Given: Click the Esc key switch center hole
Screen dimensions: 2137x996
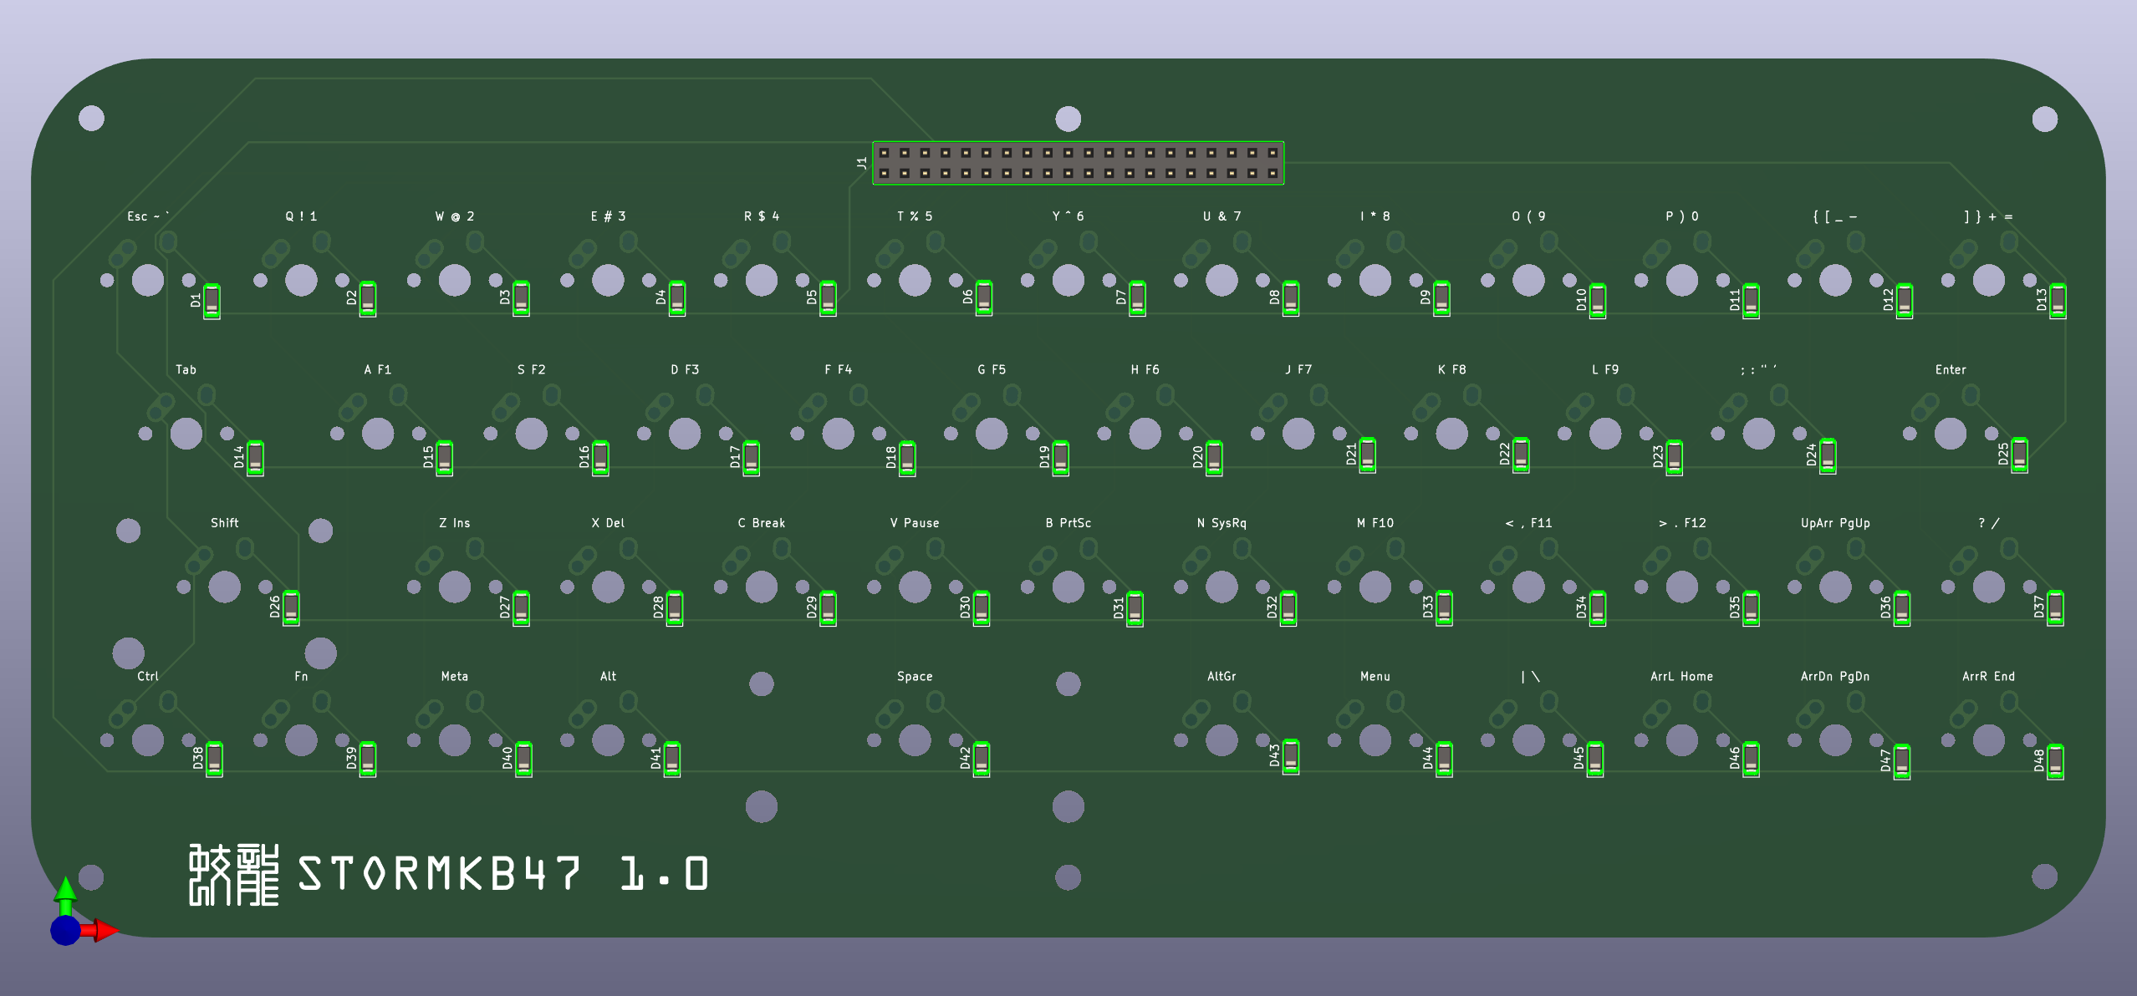Looking at the screenshot, I should coord(148,280).
